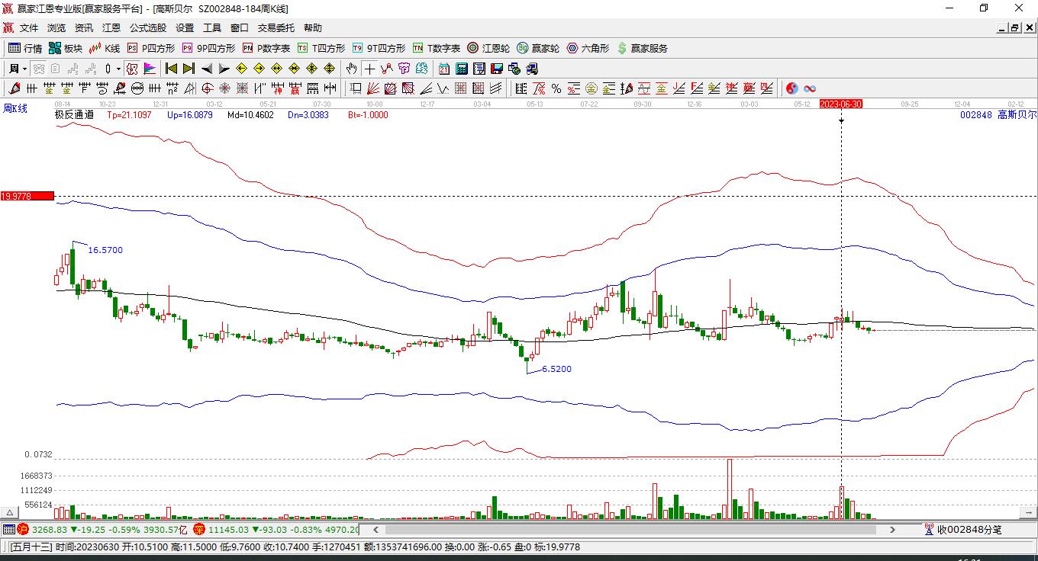Open the 公式选股 menu
The image size is (1038, 561).
(x=147, y=28)
